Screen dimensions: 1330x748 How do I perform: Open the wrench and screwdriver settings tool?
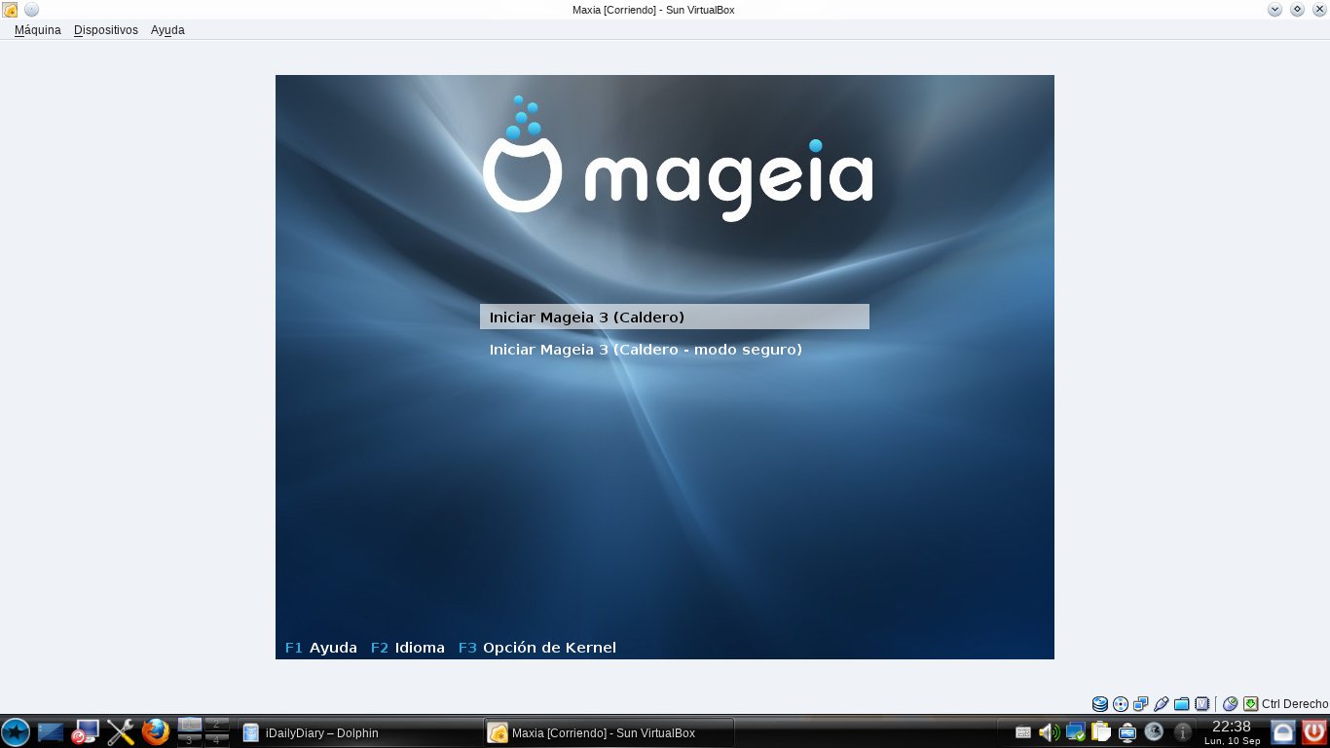[121, 732]
